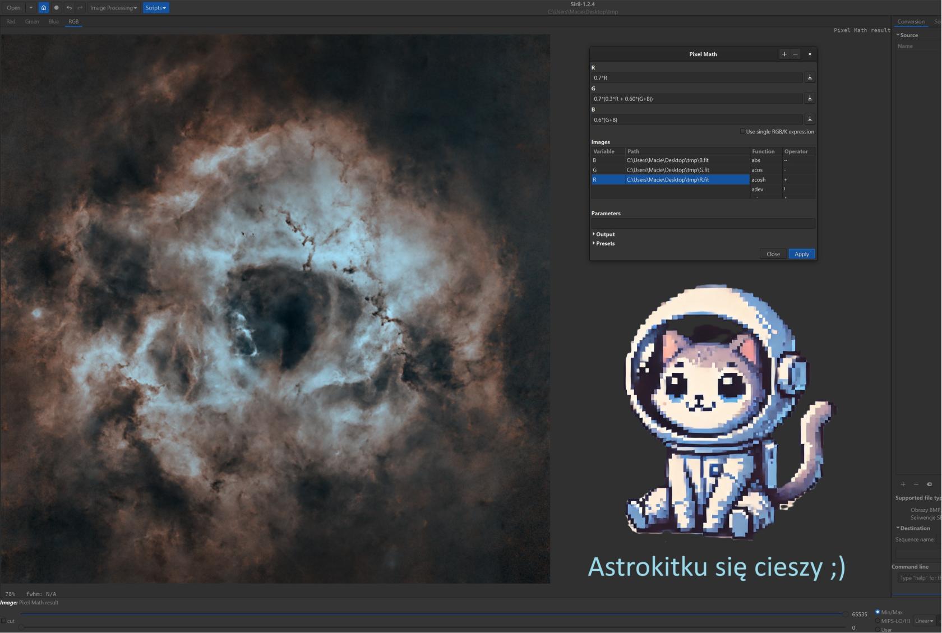Click the preset icon beside G expression
This screenshot has height=633, width=942.
[x=809, y=98]
